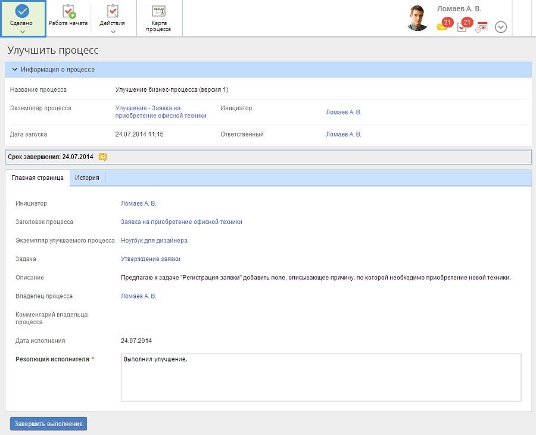Image resolution: width=536 pixels, height=435 pixels.
Task: Open Утверждение заявки task link
Action: [150, 259]
